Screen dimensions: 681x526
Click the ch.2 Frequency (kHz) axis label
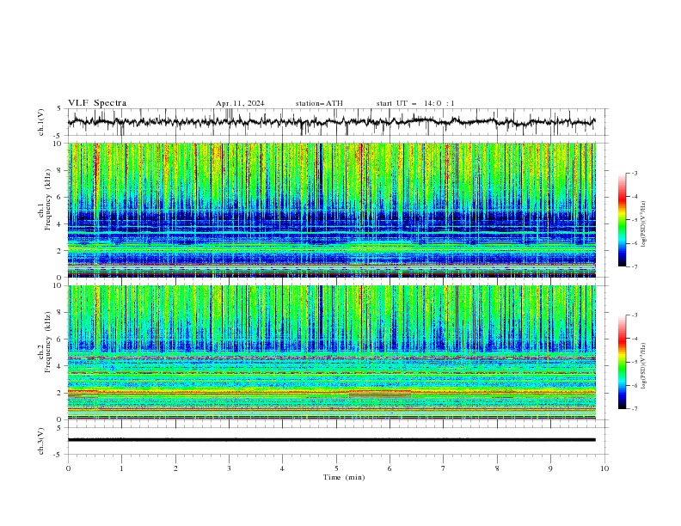click(x=45, y=341)
